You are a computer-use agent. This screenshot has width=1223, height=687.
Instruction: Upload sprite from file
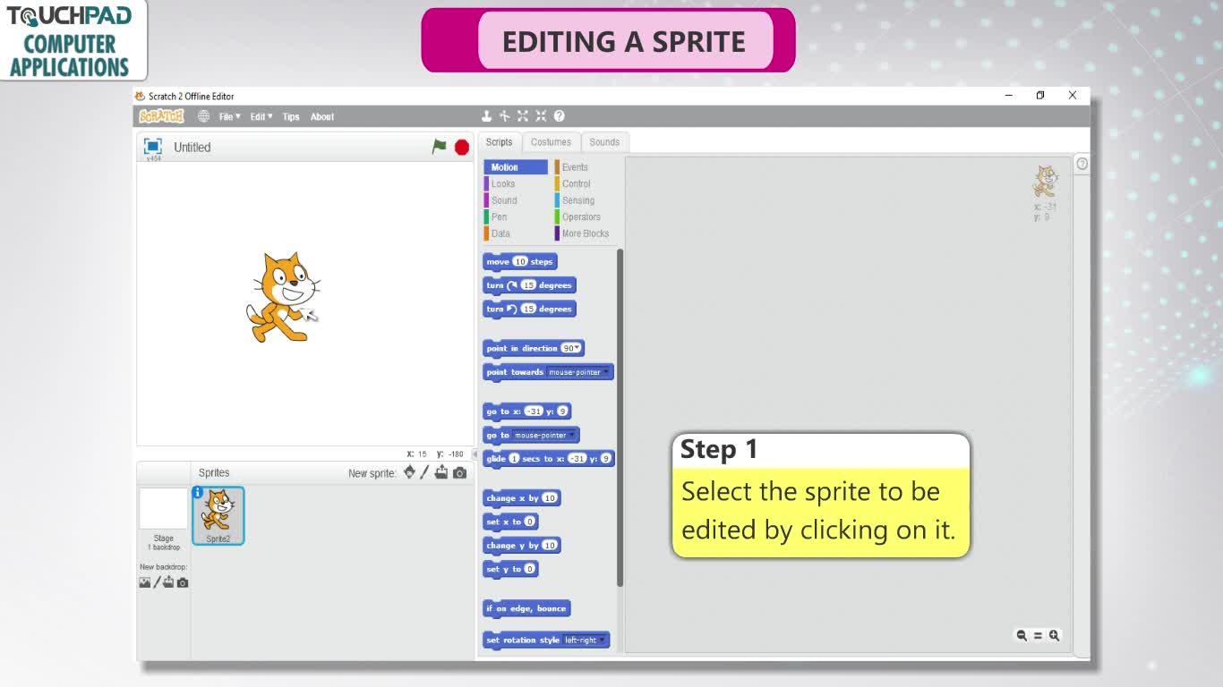441,472
